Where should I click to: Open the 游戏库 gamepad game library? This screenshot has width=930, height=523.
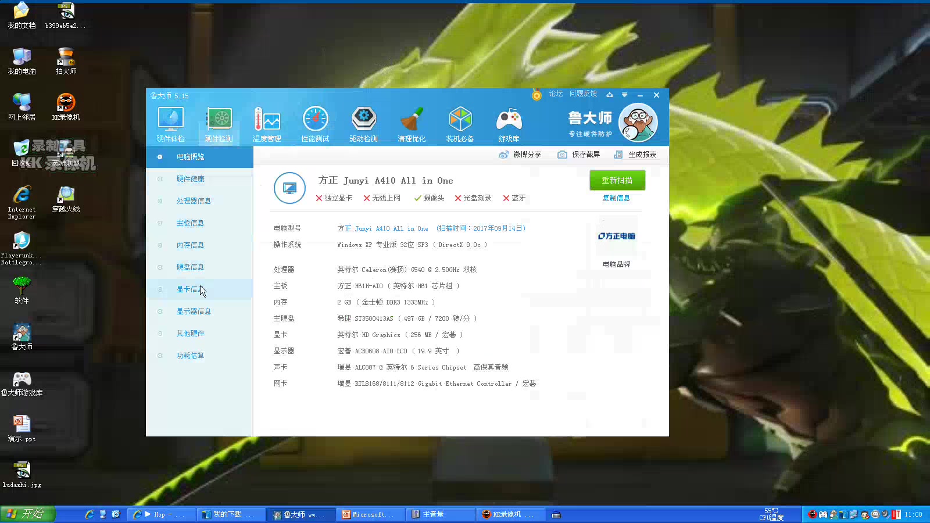point(509,124)
